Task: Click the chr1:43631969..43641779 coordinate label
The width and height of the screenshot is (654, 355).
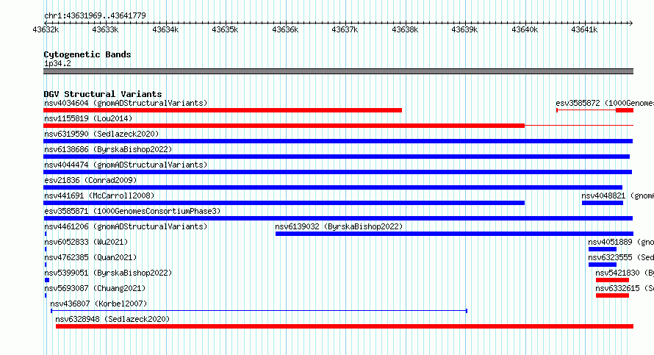Action: point(95,16)
